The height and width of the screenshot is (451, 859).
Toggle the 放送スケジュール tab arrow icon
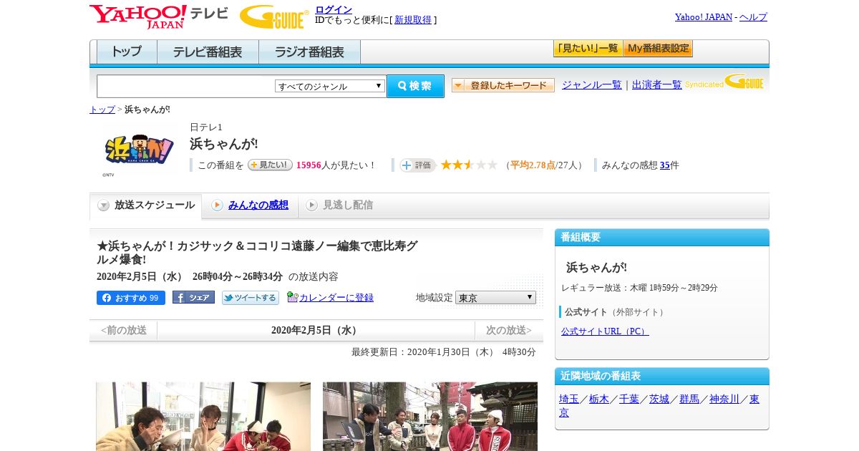point(104,205)
